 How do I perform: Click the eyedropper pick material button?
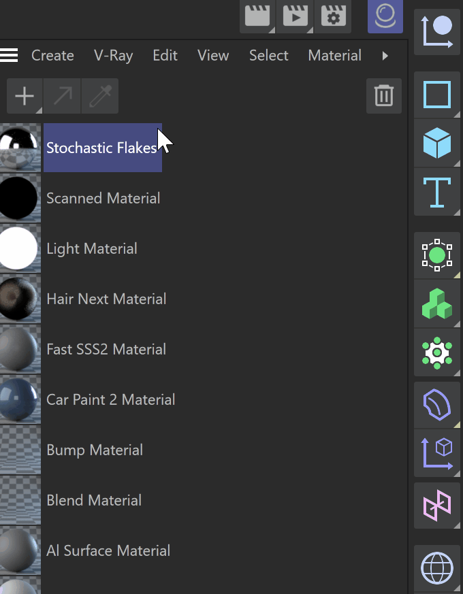coord(100,96)
